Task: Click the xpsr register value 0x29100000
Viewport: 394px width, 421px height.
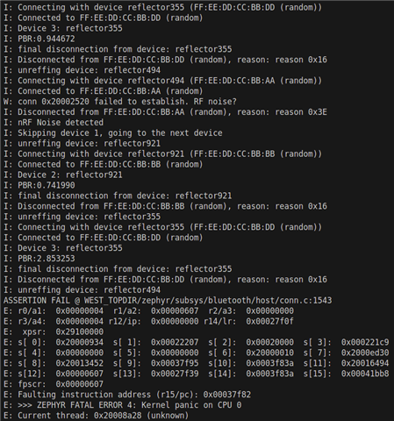Action: pyautogui.click(x=80, y=332)
